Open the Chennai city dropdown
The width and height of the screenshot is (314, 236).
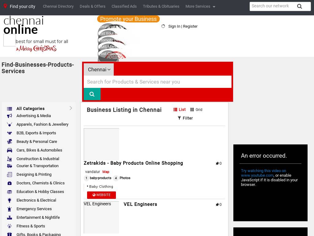pyautogui.click(x=99, y=69)
